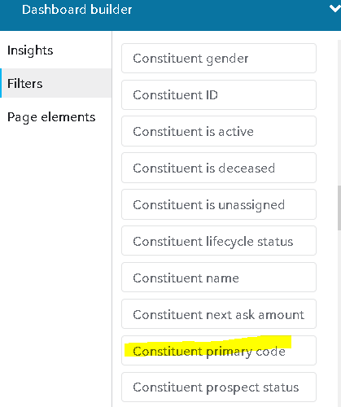The image size is (341, 407).
Task: Select Constituent lifecycle status filter
Action: 219,241
